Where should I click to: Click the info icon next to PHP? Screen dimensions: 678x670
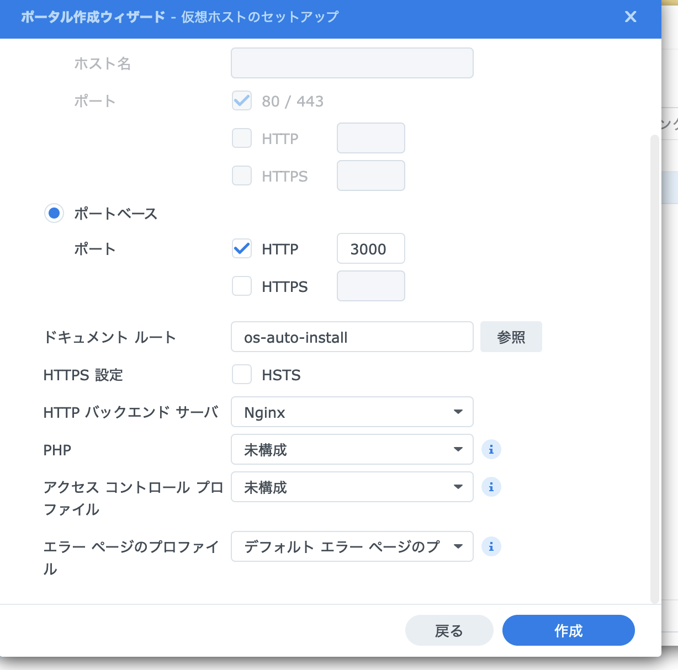pyautogui.click(x=491, y=449)
